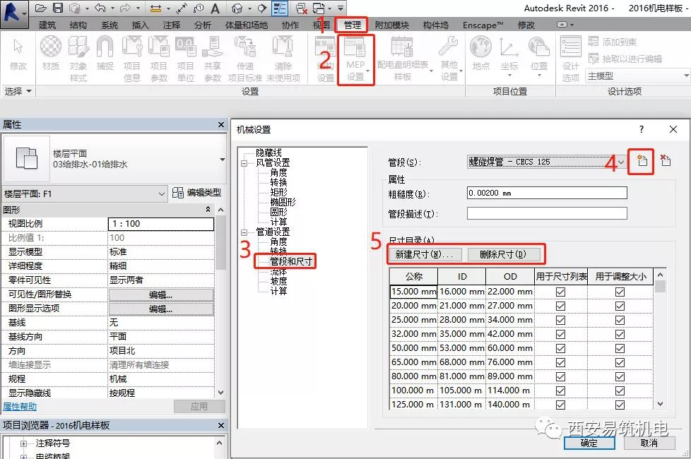Click the new pipe segment icon
The width and height of the screenshot is (691, 459).
(642, 160)
